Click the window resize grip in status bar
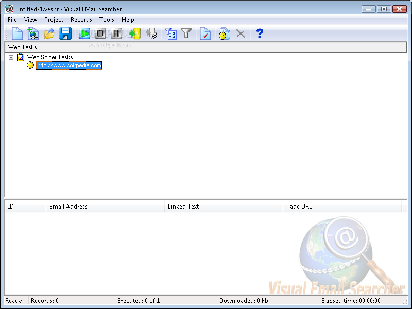 coord(405,302)
